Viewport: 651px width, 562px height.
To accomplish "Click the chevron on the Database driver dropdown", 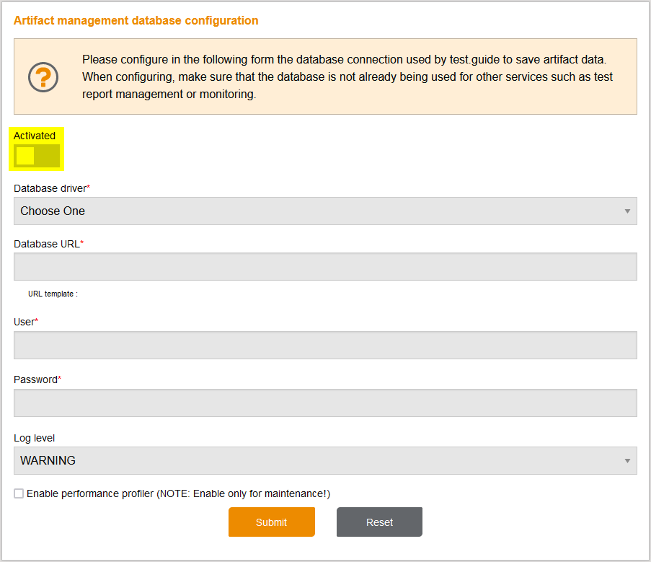I will (x=626, y=211).
